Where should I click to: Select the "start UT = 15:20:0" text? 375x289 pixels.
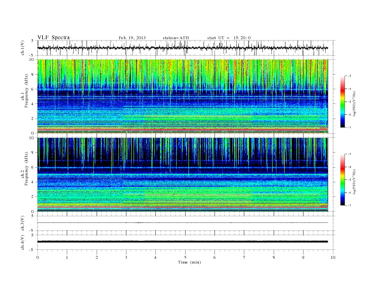tap(229, 38)
